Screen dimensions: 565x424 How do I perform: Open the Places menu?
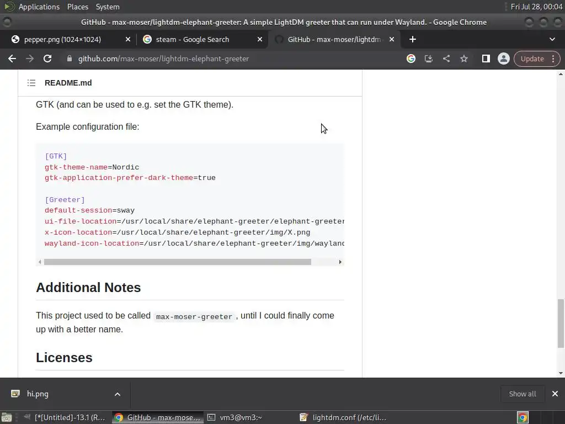point(78,7)
